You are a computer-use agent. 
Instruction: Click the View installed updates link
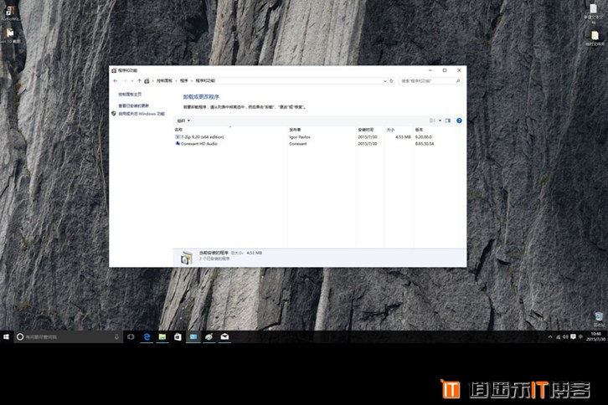click(x=133, y=105)
